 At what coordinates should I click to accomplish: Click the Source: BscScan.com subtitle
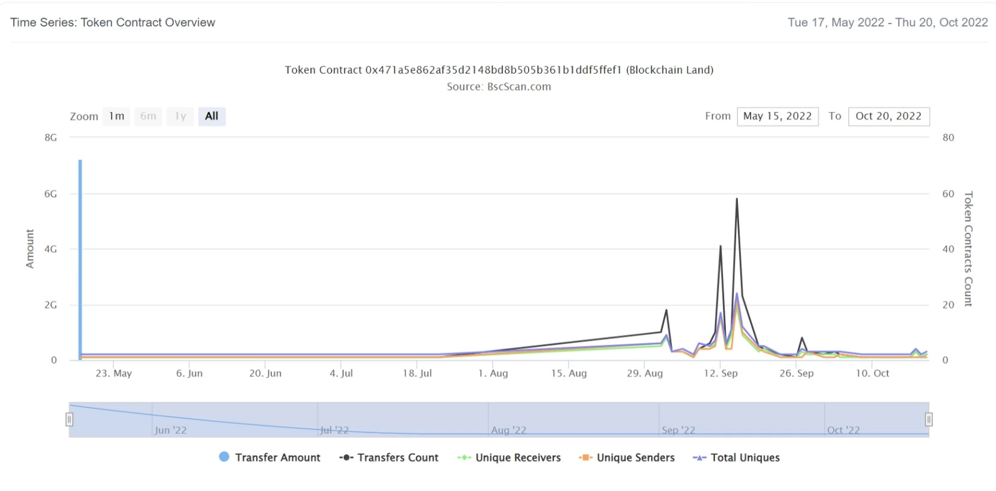coord(499,87)
